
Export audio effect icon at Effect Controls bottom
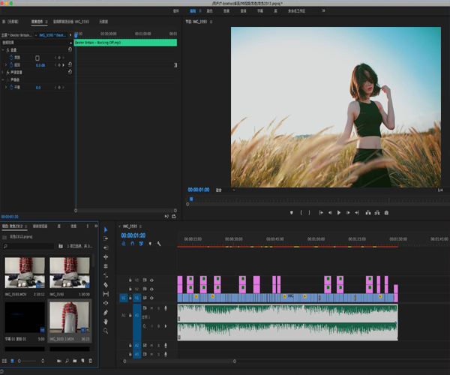point(174,216)
